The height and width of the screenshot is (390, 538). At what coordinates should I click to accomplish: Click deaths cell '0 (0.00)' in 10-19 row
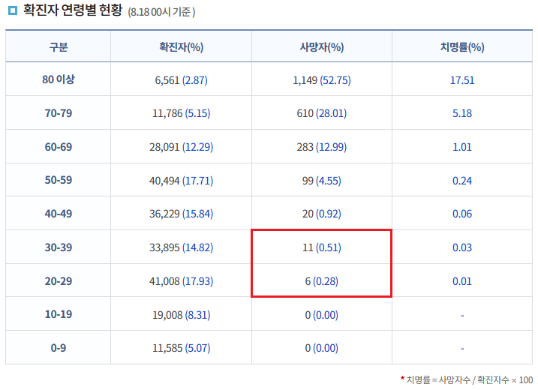click(322, 315)
